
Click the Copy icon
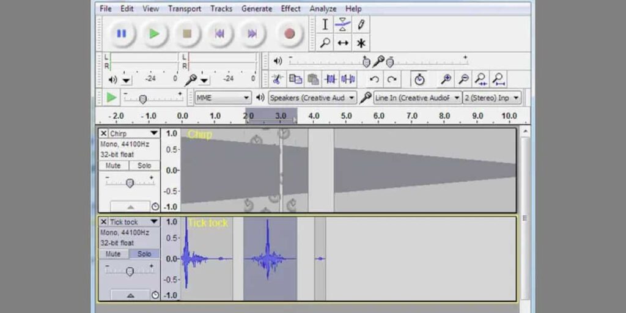[295, 79]
